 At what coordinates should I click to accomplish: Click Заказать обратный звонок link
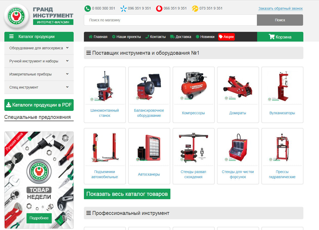click(x=281, y=8)
